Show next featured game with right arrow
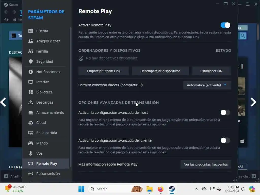The image size is (260, 195). 253,102
